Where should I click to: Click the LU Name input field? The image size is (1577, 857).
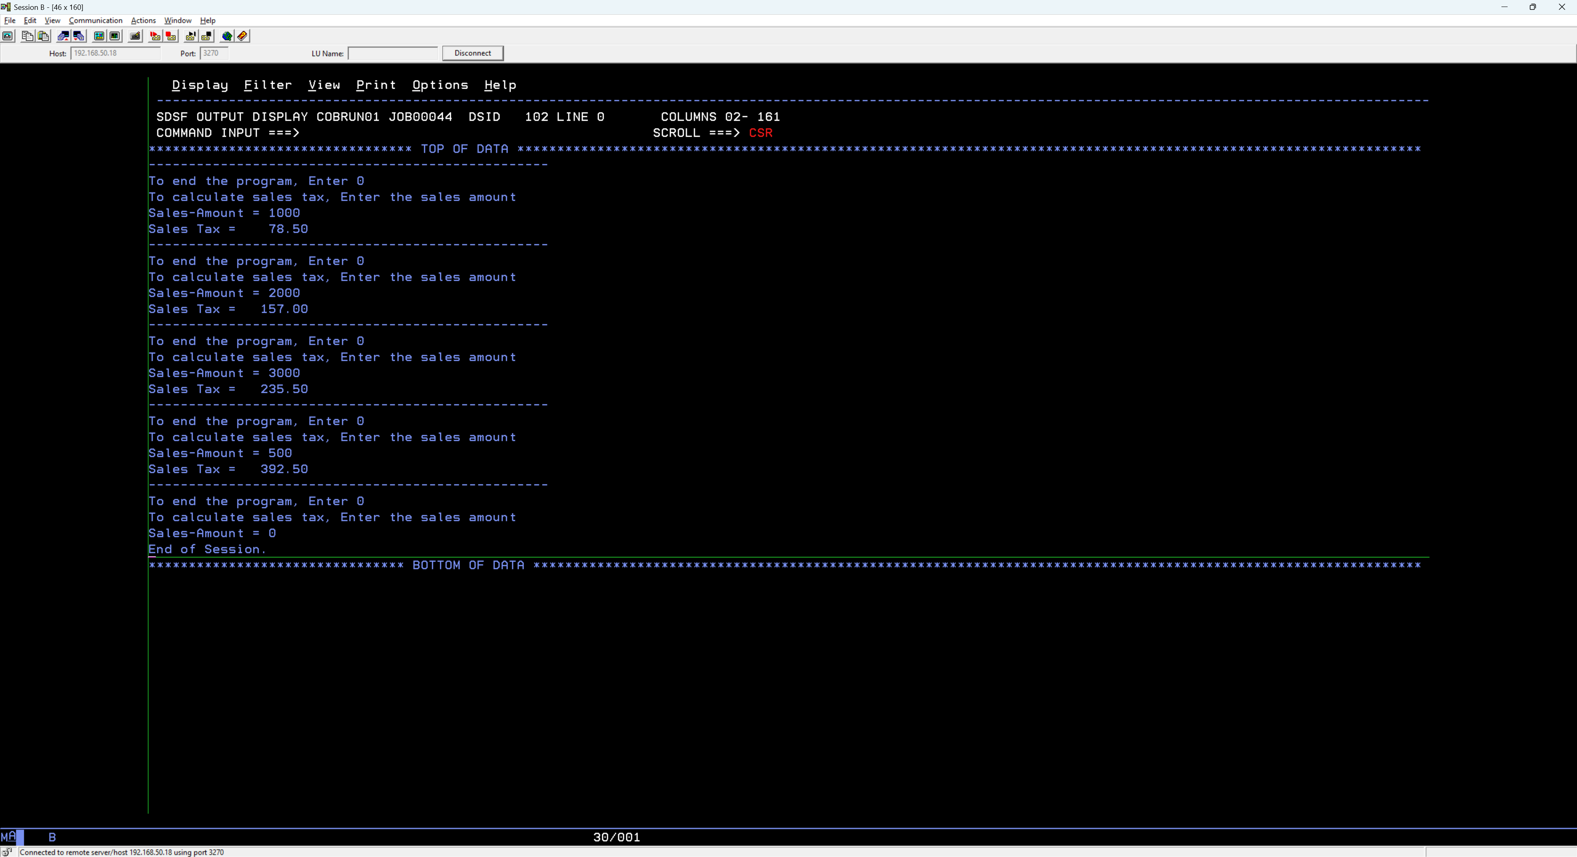(x=392, y=53)
